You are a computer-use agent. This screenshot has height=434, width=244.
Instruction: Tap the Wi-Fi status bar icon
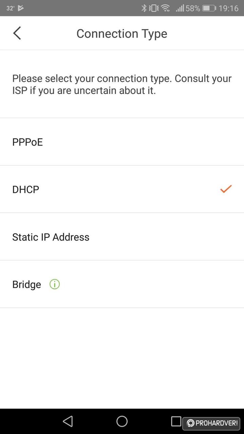click(x=166, y=8)
